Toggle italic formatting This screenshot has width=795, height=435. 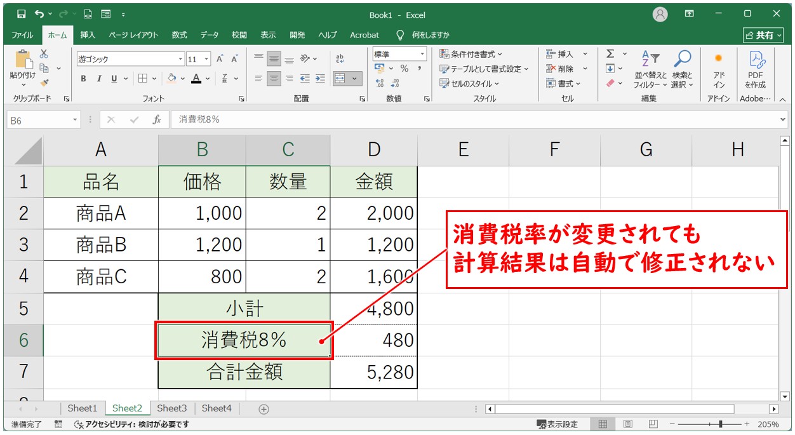(98, 79)
